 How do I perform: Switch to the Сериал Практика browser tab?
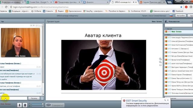tap(152, 2)
